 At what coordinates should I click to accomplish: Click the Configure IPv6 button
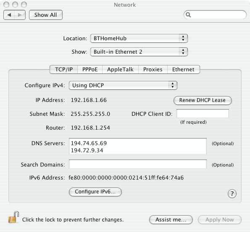pos(95,192)
